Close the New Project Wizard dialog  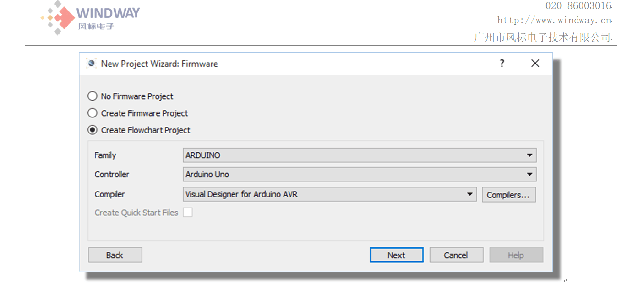[x=535, y=64]
